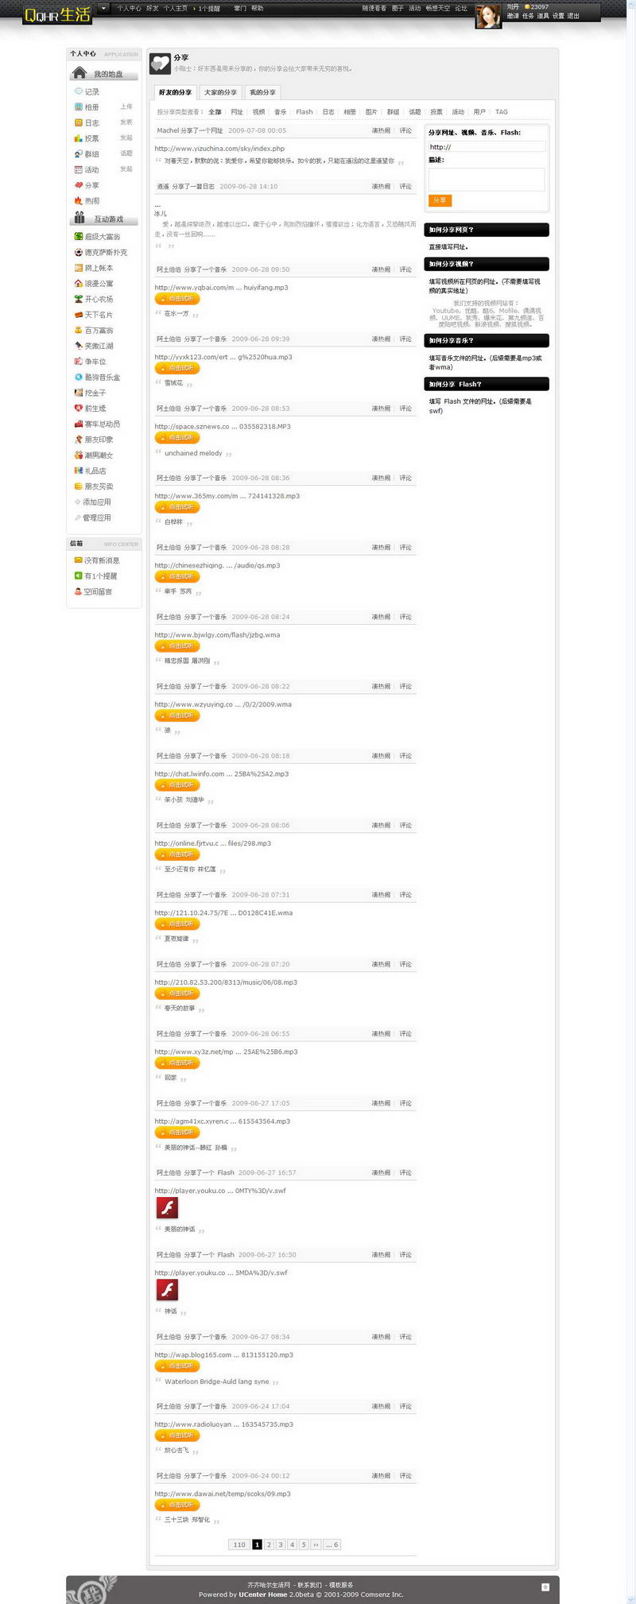Open the 投票 poll chart icon
Image resolution: width=636 pixels, height=1604 pixels.
point(79,138)
